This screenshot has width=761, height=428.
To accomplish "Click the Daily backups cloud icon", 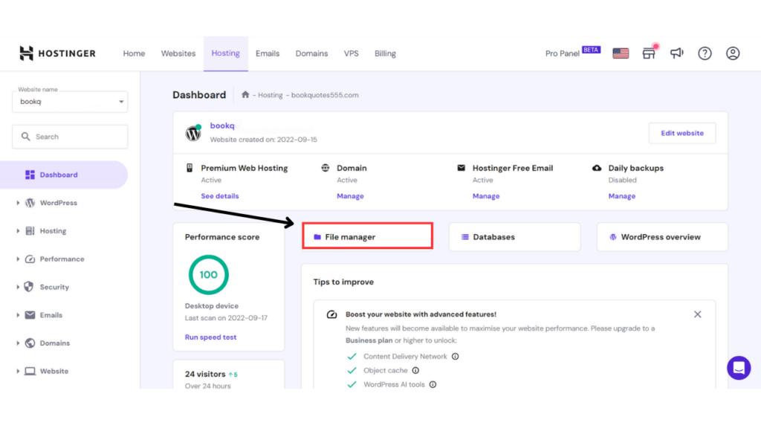I will [597, 168].
